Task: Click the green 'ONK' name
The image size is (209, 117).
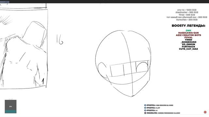Action: tap(188, 31)
